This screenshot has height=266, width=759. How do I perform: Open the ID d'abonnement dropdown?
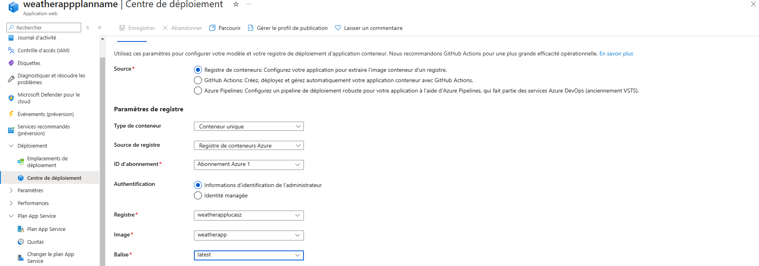(x=249, y=165)
